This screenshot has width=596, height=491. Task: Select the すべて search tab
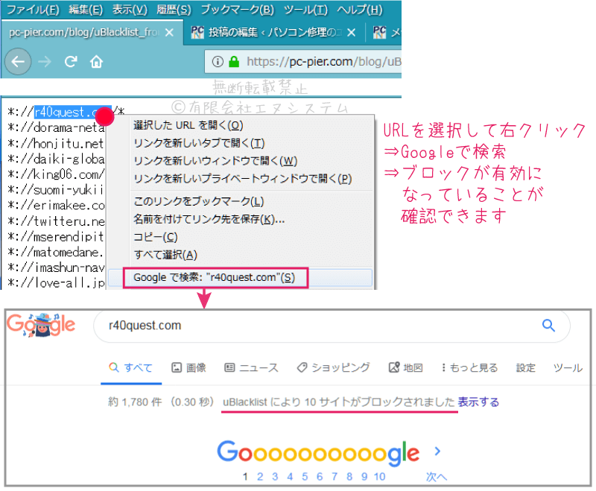coord(131,368)
